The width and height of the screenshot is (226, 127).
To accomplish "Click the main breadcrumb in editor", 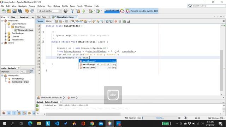I will pyautogui.click(x=73, y=97).
